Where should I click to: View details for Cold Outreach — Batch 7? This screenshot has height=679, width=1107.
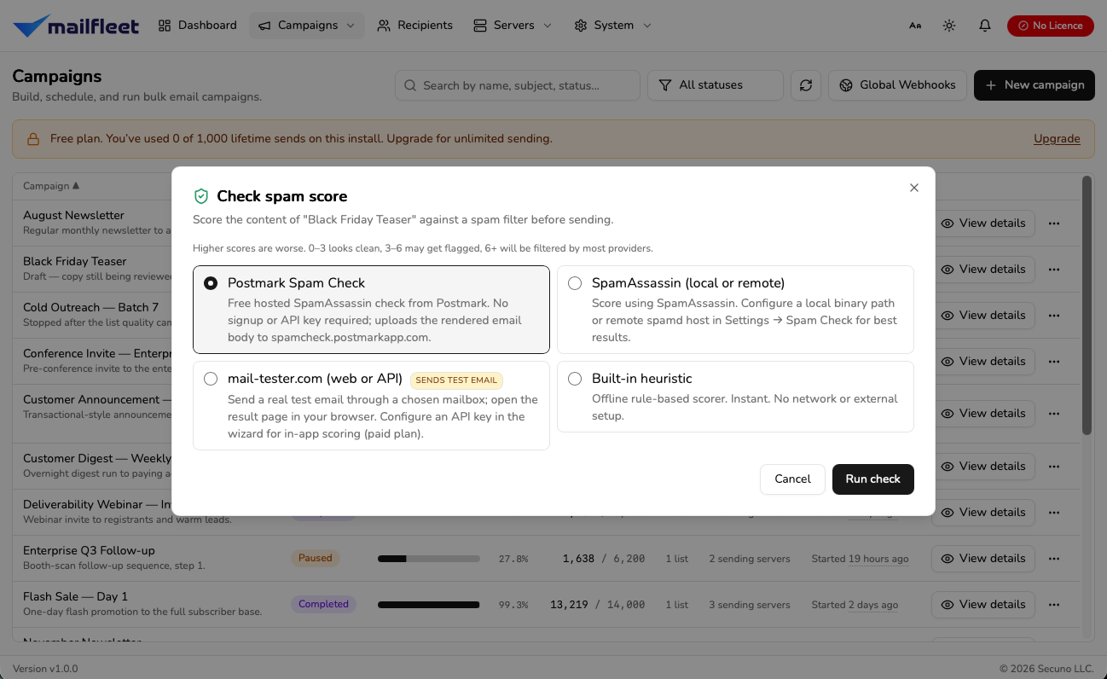(983, 316)
